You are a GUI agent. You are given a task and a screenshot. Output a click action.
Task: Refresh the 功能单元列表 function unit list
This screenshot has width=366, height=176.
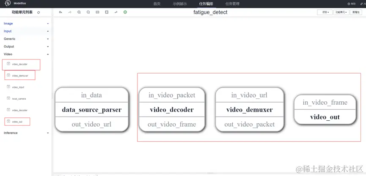(39, 12)
